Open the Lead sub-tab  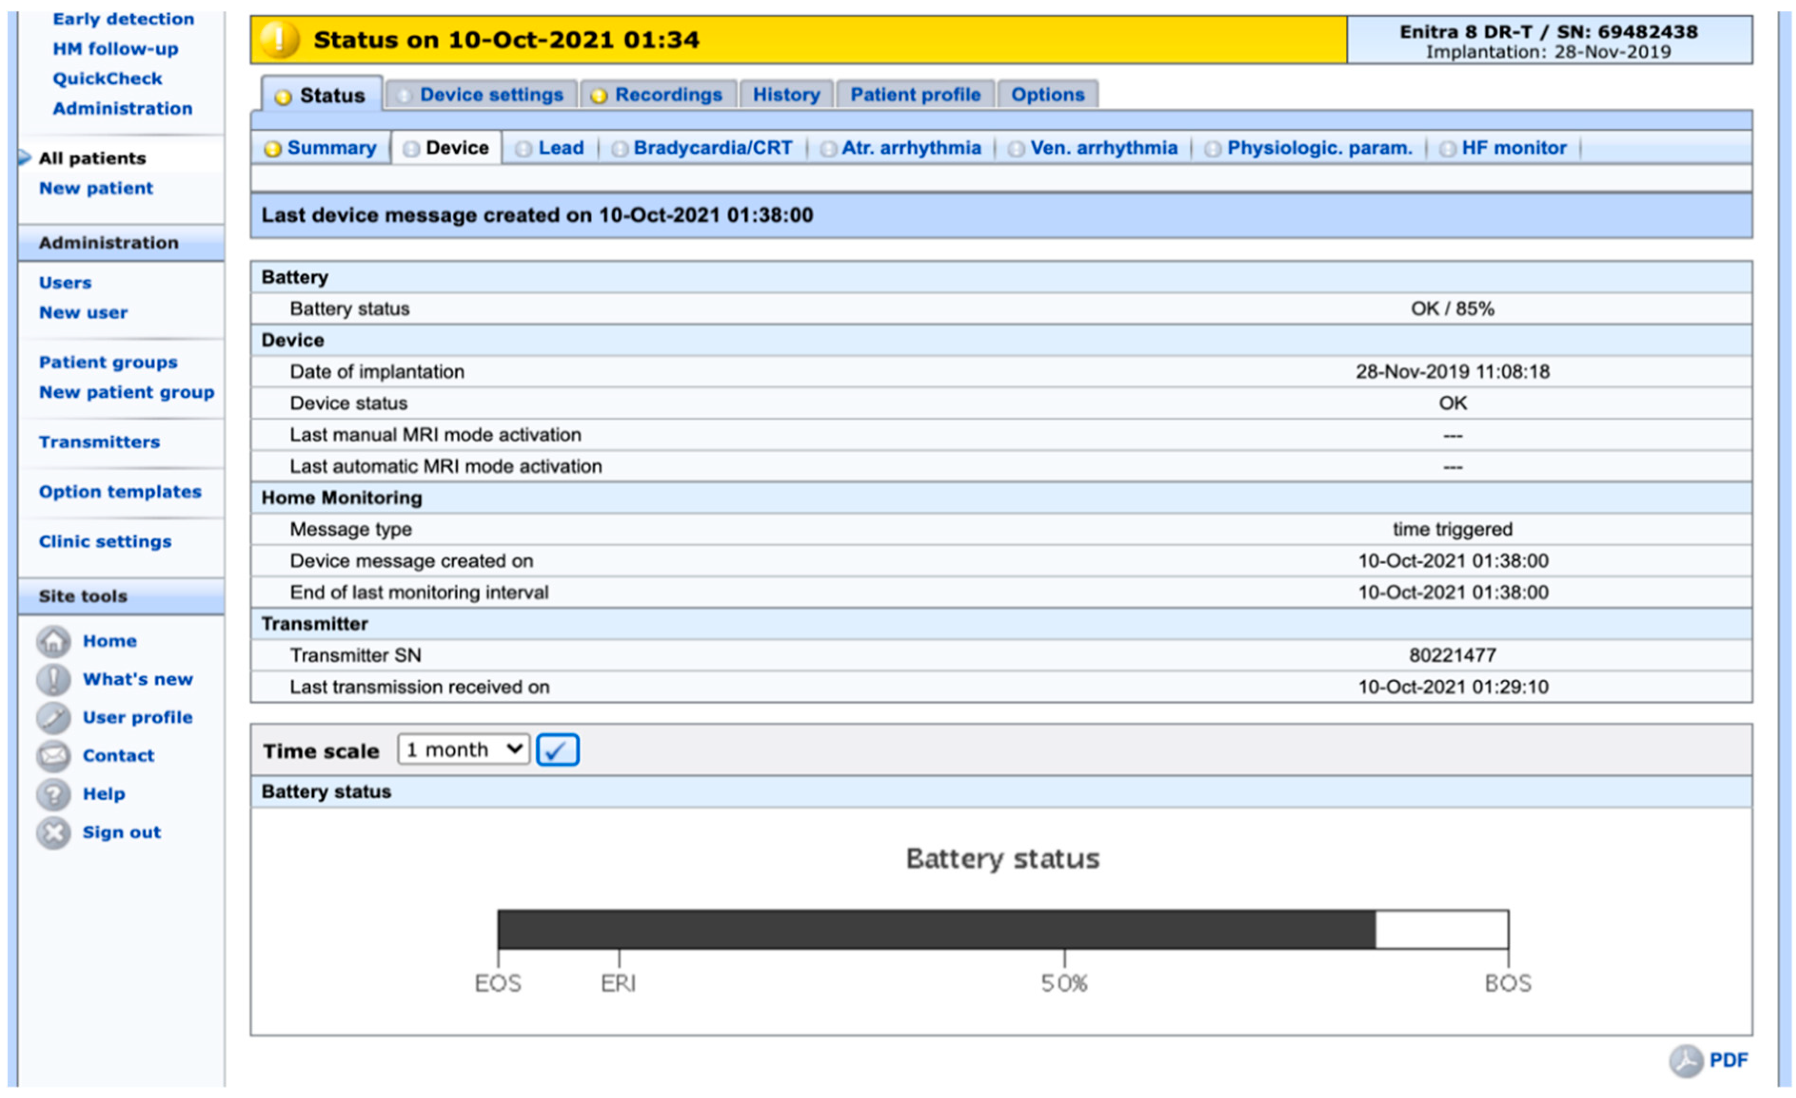click(x=560, y=148)
